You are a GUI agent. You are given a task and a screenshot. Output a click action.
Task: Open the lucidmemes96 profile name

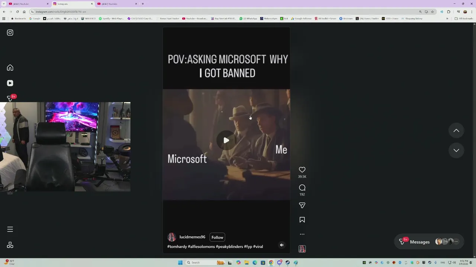[192, 237]
